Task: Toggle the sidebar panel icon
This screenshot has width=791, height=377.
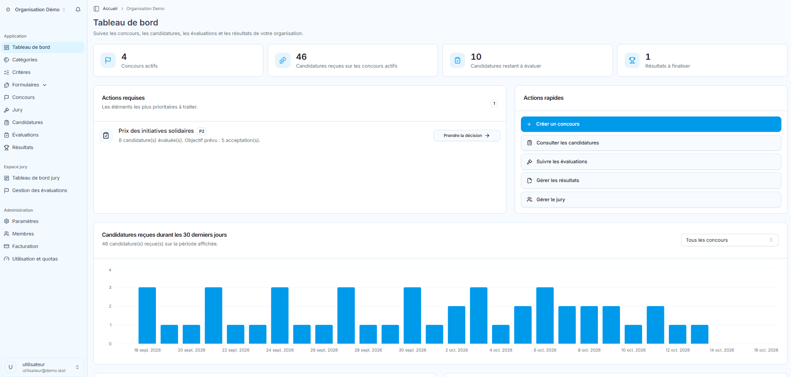Action: 96,8
